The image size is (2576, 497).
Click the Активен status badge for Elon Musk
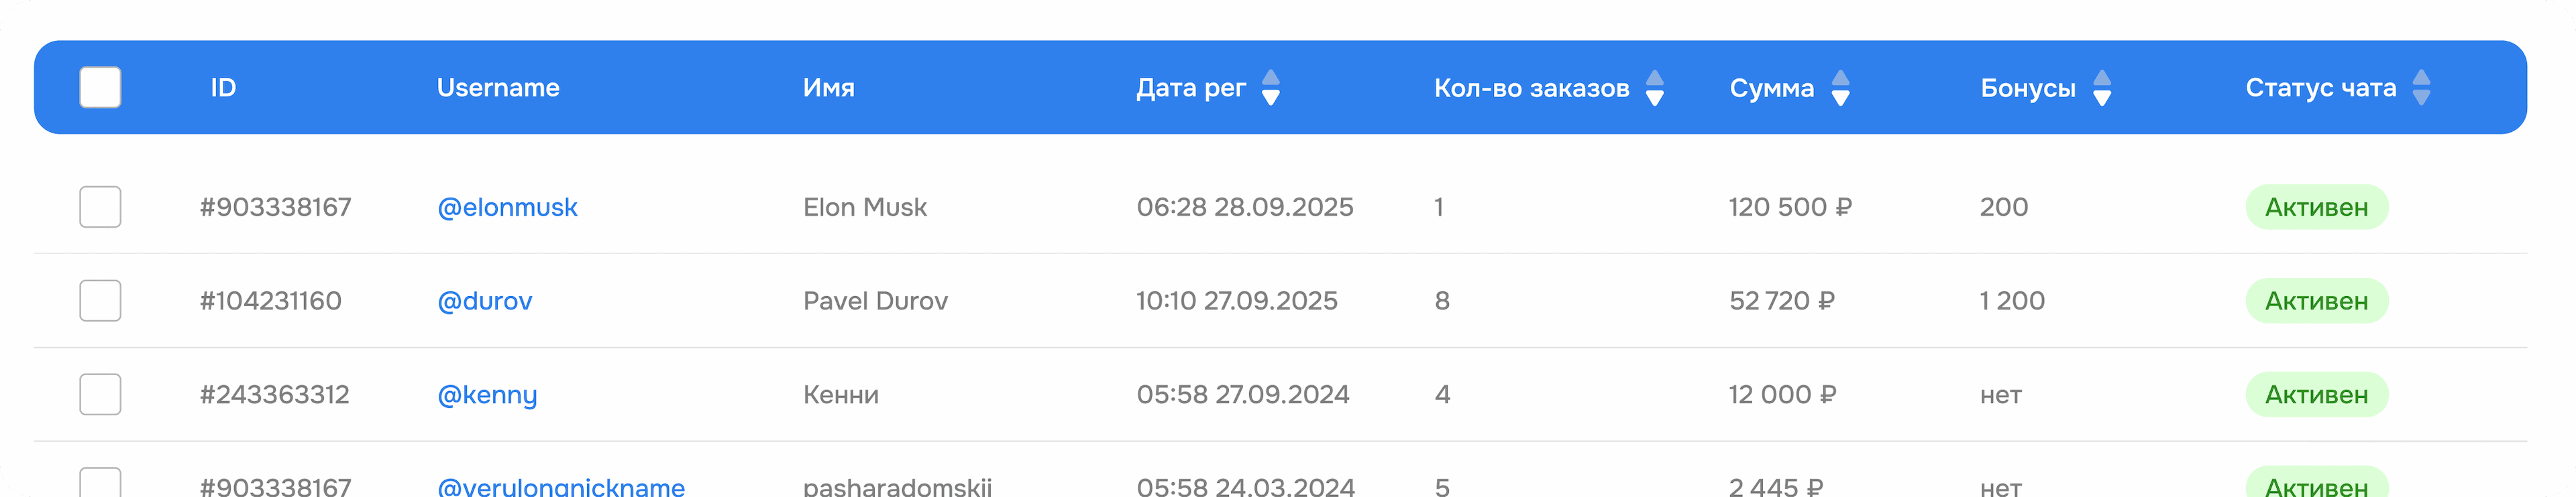pos(2315,206)
